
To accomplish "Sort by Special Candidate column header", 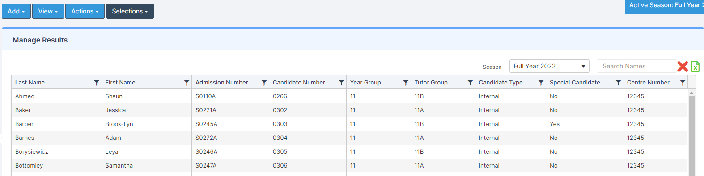I will point(575,83).
